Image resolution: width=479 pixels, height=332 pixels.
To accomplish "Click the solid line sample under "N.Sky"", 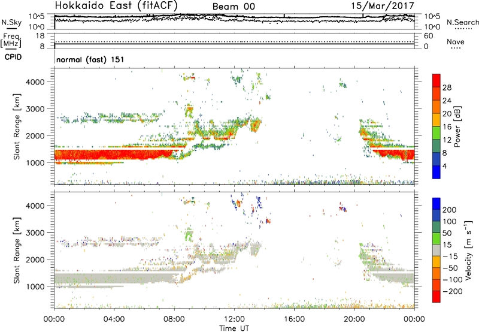I will click(x=11, y=29).
